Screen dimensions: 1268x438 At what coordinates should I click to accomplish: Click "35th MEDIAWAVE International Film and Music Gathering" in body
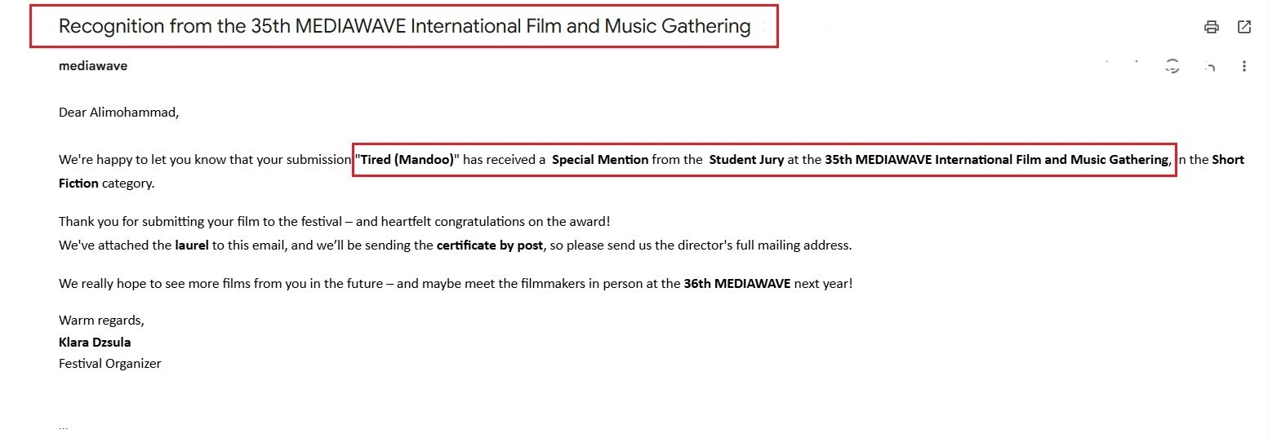pyautogui.click(x=996, y=160)
